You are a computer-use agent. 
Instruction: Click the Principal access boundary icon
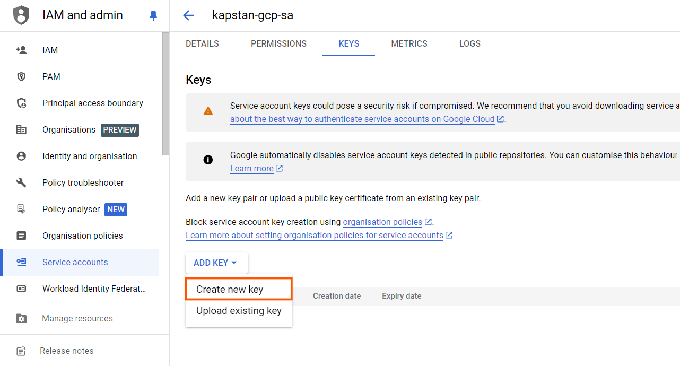(21, 103)
